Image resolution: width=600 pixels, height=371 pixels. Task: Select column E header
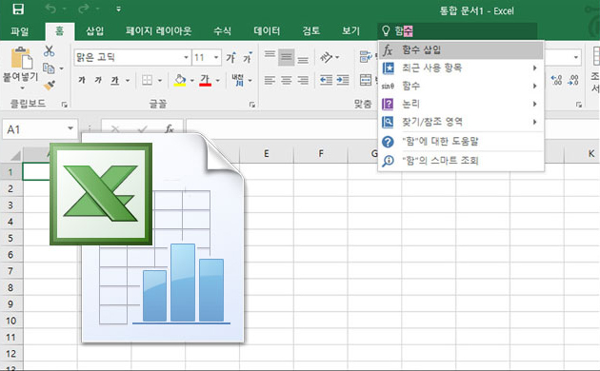click(267, 153)
